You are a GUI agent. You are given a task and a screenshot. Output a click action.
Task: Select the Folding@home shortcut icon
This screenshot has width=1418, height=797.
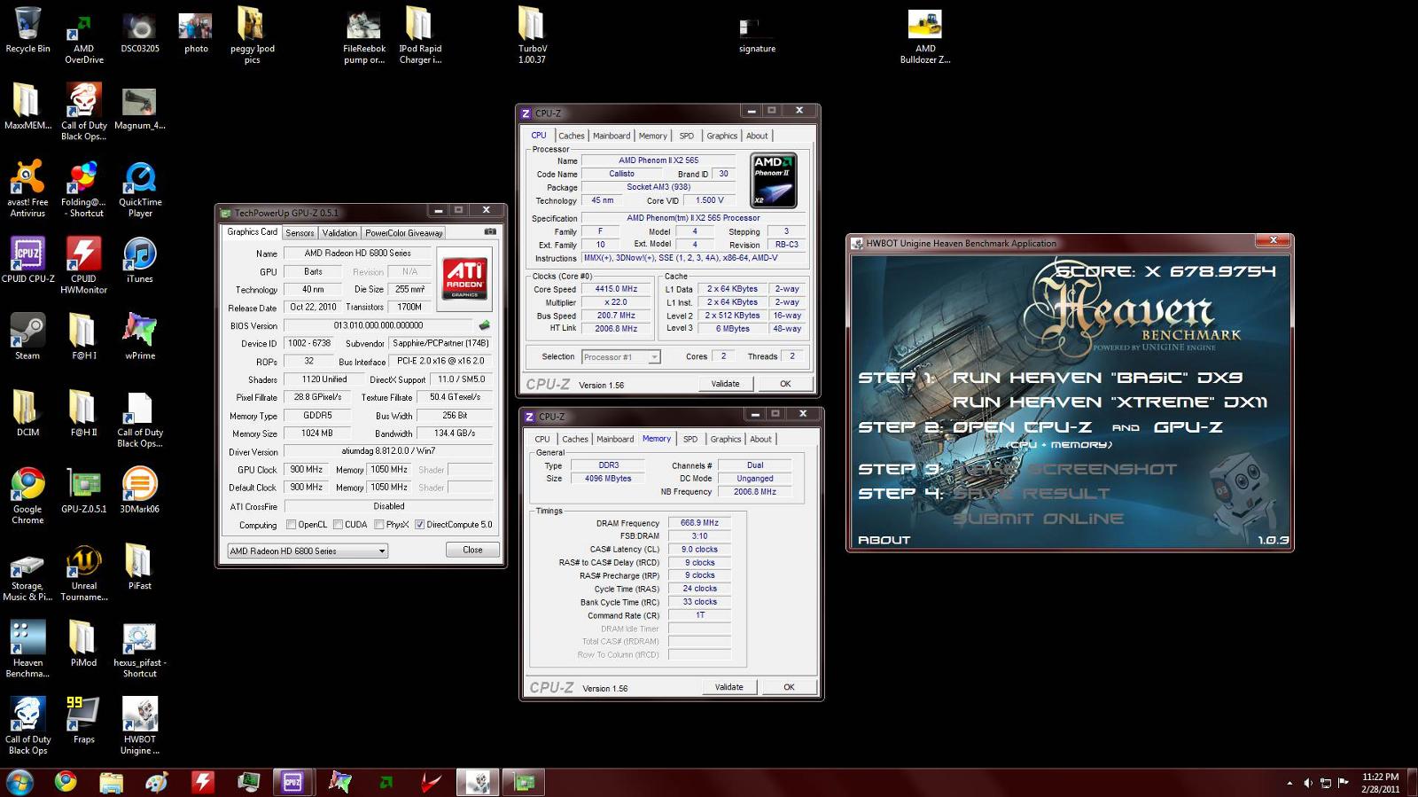pyautogui.click(x=84, y=189)
